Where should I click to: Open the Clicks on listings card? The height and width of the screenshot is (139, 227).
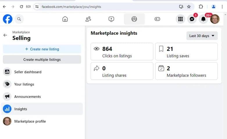pyautogui.click(x=122, y=52)
